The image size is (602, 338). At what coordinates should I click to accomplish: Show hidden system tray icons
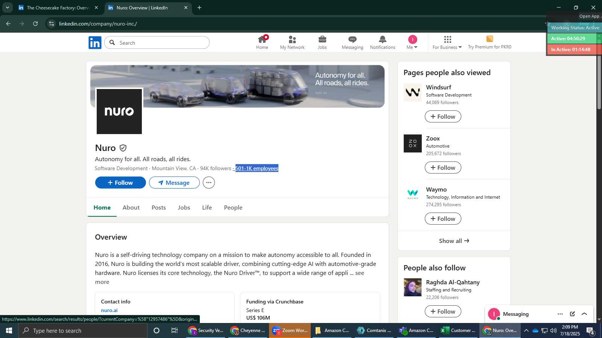coord(526,330)
